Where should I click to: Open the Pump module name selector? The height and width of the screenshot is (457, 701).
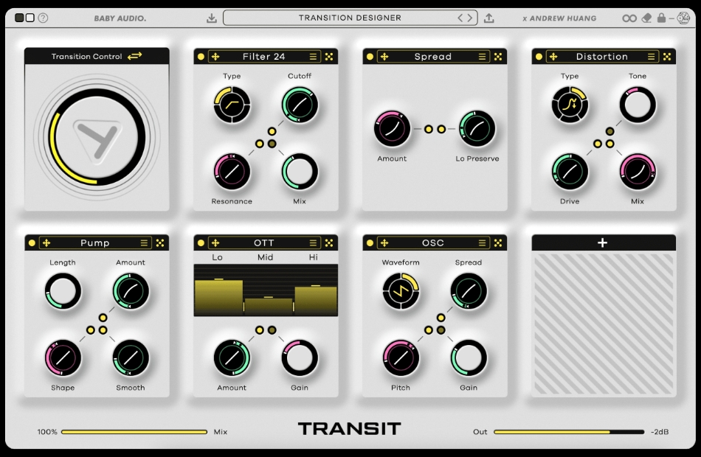94,243
